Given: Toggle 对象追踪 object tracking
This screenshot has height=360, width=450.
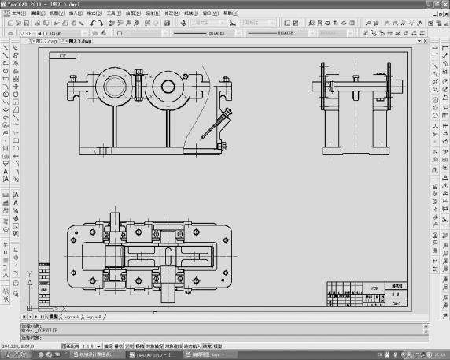Looking at the screenshot, I should click(x=173, y=347).
